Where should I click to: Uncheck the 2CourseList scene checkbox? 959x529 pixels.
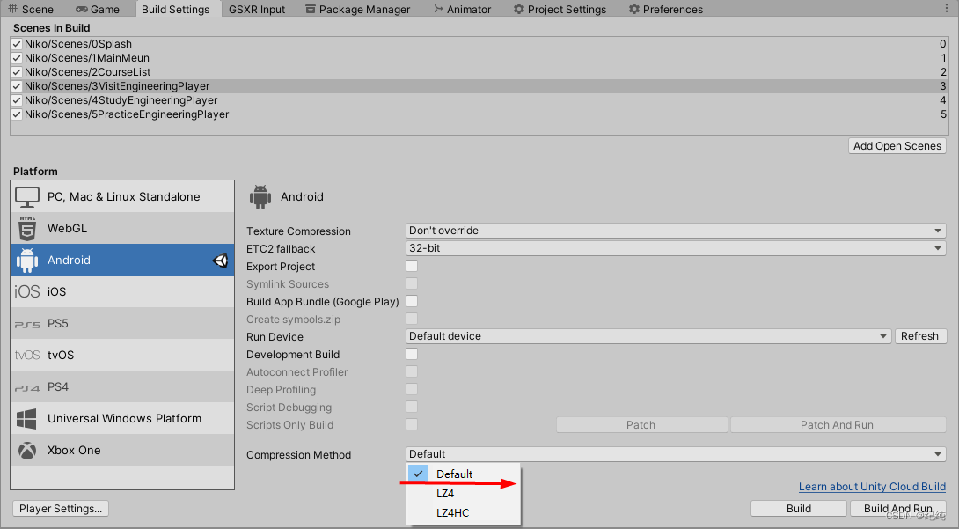point(17,72)
